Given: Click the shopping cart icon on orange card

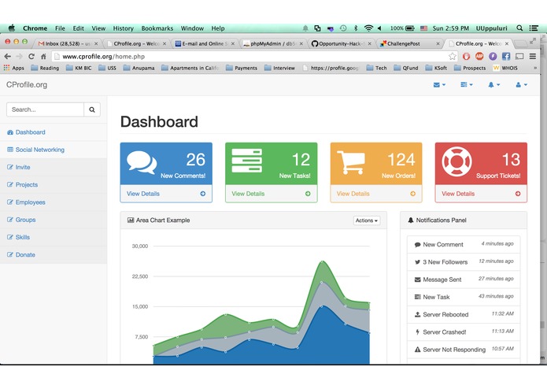Looking at the screenshot, I should [x=351, y=162].
